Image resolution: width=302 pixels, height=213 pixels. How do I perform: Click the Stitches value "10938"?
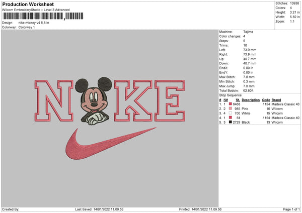tap(294, 4)
